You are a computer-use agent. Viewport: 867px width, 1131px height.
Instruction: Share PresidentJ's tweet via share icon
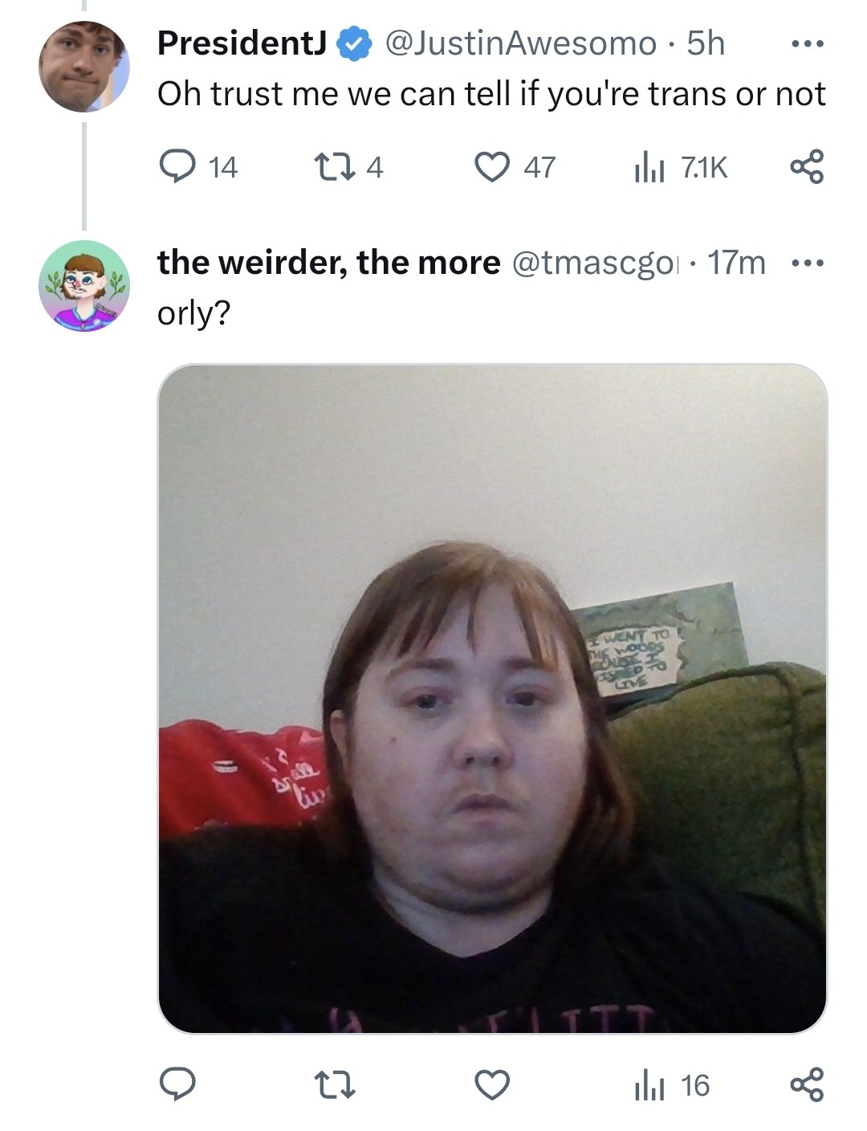pos(807,167)
